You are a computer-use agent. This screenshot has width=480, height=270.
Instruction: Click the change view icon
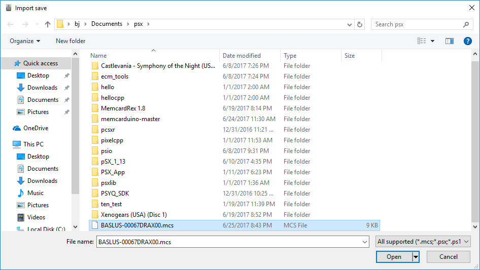coord(422,41)
